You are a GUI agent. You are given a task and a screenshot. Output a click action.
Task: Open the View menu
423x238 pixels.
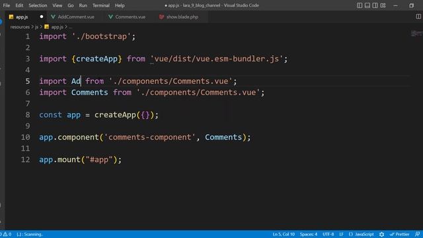(x=58, y=5)
